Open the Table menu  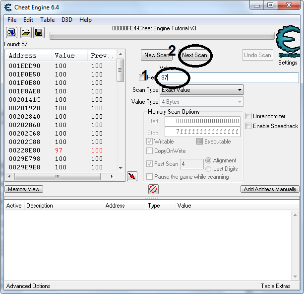click(x=47, y=20)
